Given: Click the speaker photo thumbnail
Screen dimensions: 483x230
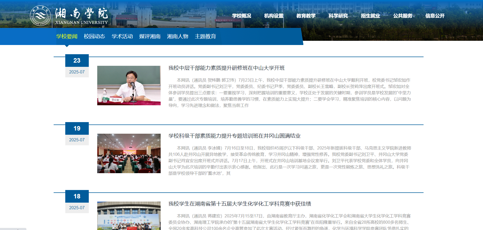Looking at the screenshot, I should point(129,86).
